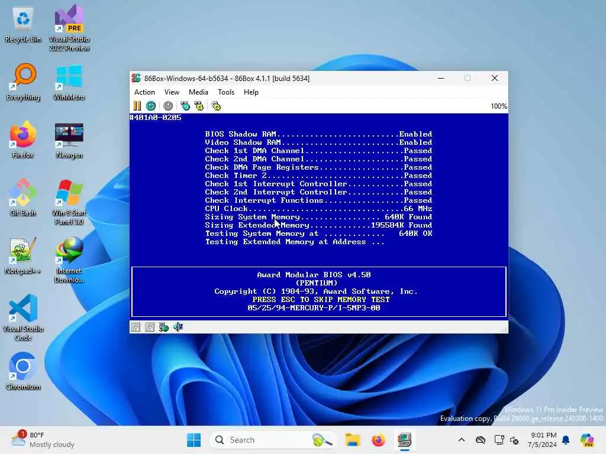606x454 pixels.
Task: Click the second floppy drive status icon
Action: coord(150,327)
